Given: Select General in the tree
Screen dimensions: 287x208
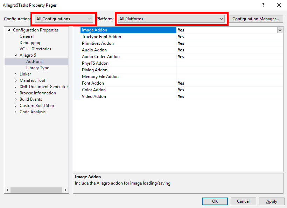Looking at the screenshot, I should [27, 36].
